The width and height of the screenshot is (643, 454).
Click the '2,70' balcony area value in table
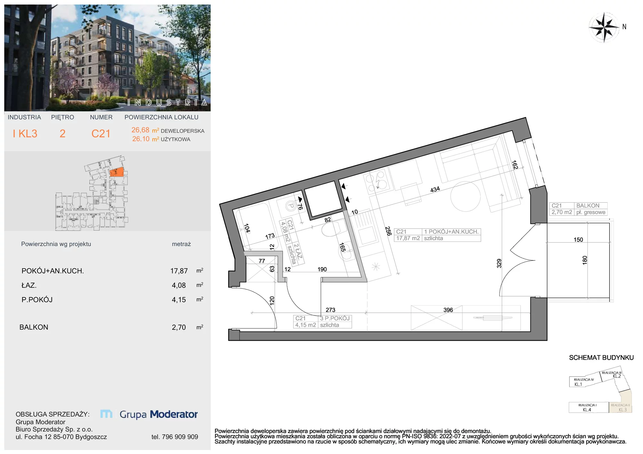pos(179,327)
